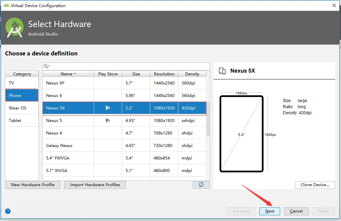Select the Nexus 5 device name

(54, 120)
